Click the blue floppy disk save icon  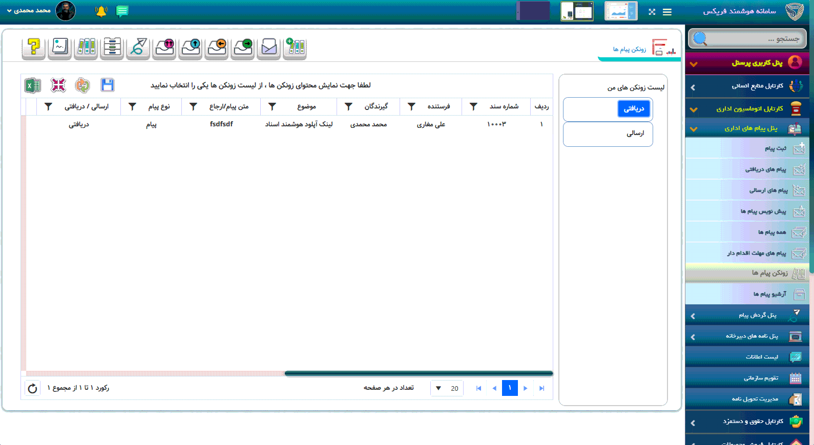coord(108,85)
